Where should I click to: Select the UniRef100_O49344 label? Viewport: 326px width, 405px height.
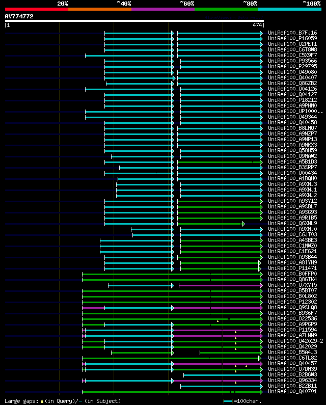coord(292,117)
